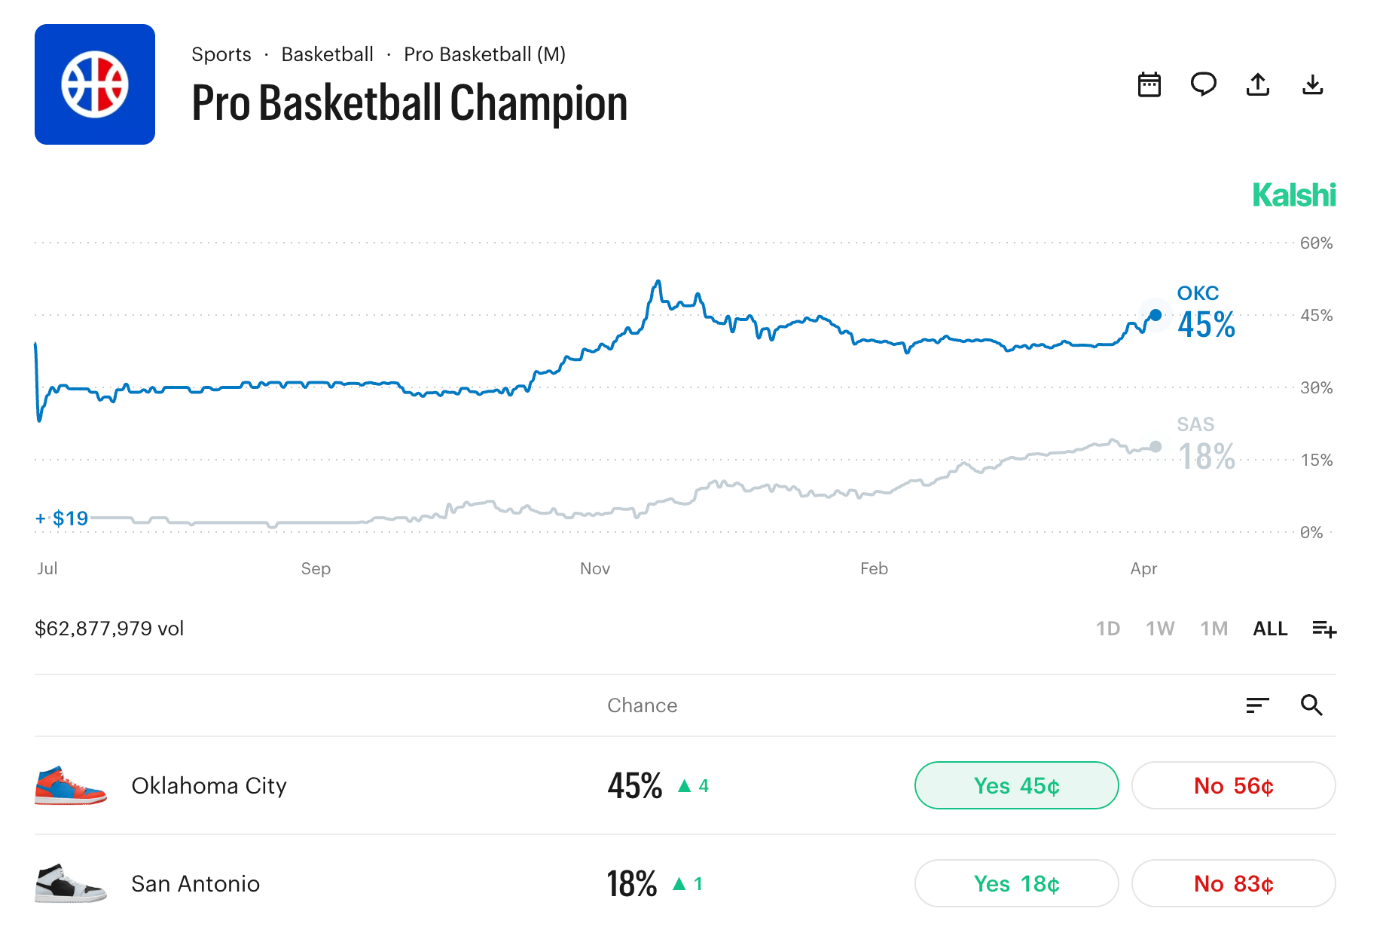This screenshot has height=930, width=1383.
Task: Open the sort filter icon
Action: pyautogui.click(x=1257, y=705)
